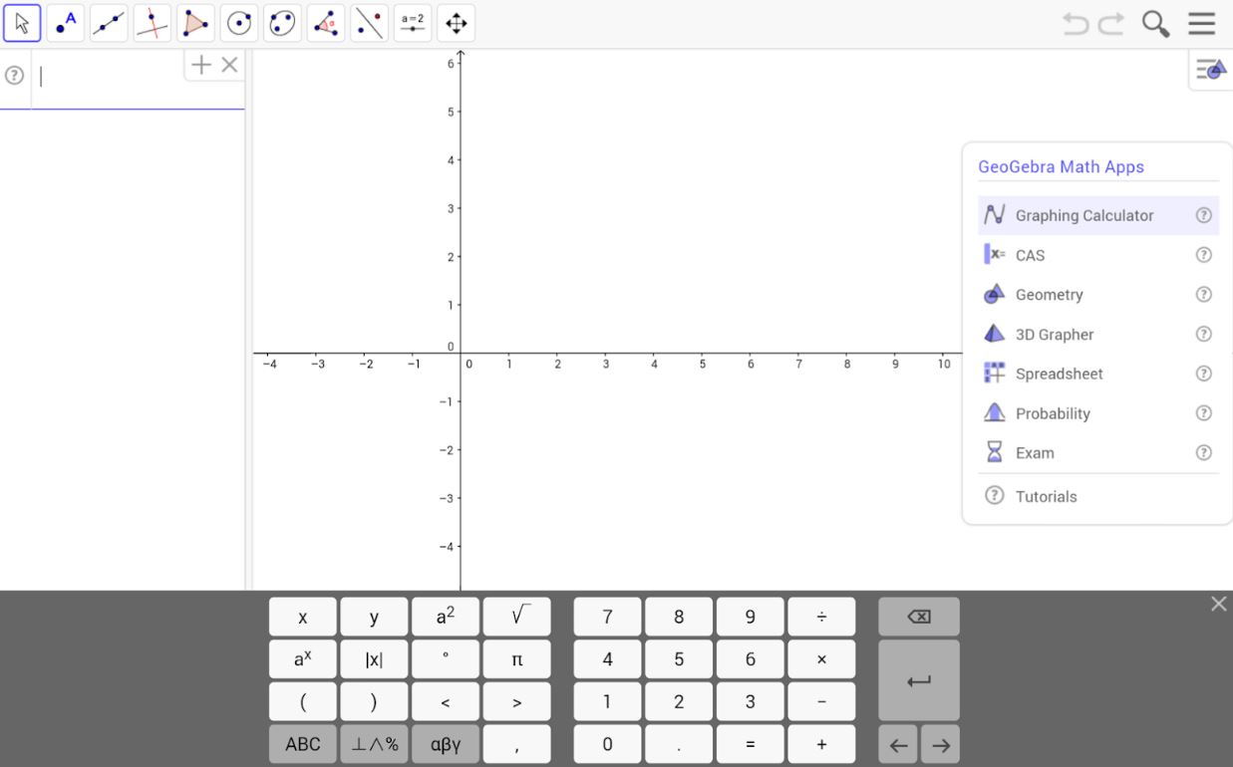Screen dimensions: 1233x767
Task: Switch keyboard to Greek αβγ layout
Action: [446, 744]
